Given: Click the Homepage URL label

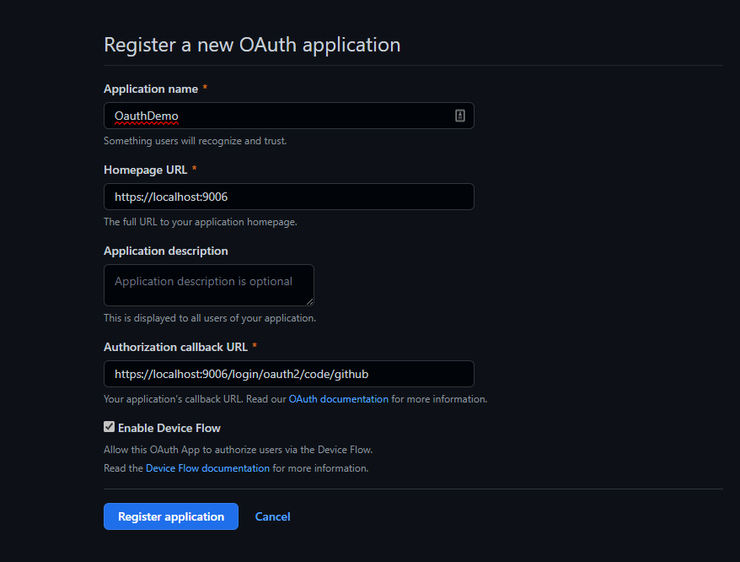Looking at the screenshot, I should click(145, 170).
